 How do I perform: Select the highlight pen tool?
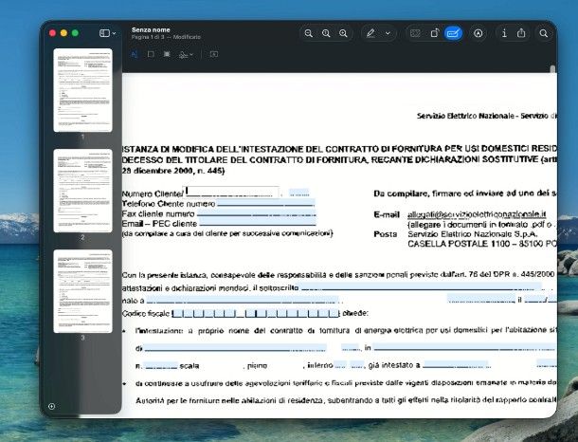tap(370, 33)
